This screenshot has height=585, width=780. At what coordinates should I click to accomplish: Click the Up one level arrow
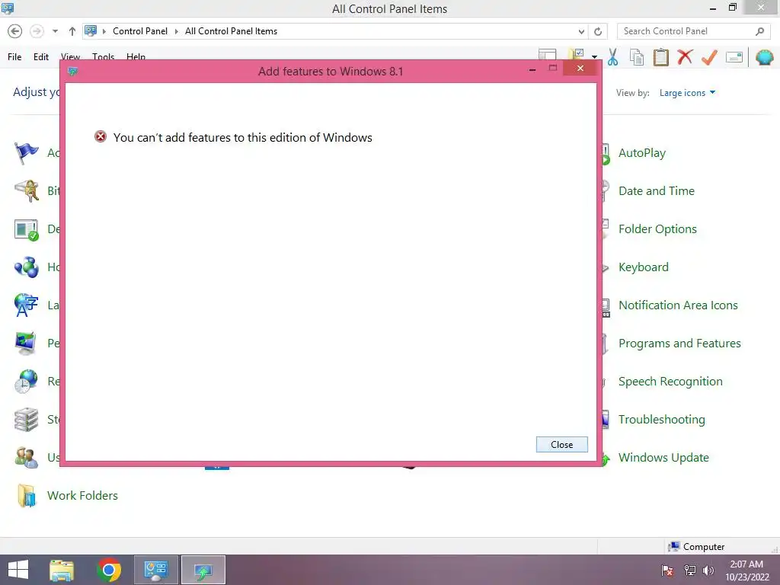(72, 31)
